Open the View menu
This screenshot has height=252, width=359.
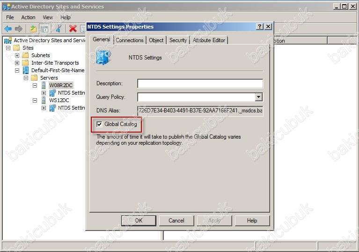click(x=48, y=17)
